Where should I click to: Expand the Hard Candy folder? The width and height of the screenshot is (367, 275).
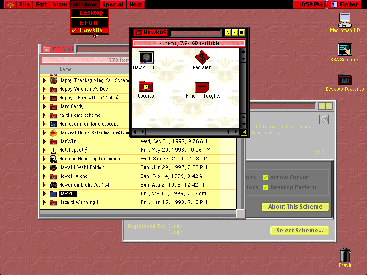coord(44,107)
